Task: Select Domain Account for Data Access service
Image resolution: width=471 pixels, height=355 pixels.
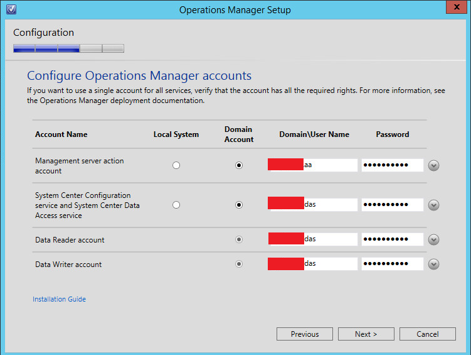Action: tap(239, 205)
